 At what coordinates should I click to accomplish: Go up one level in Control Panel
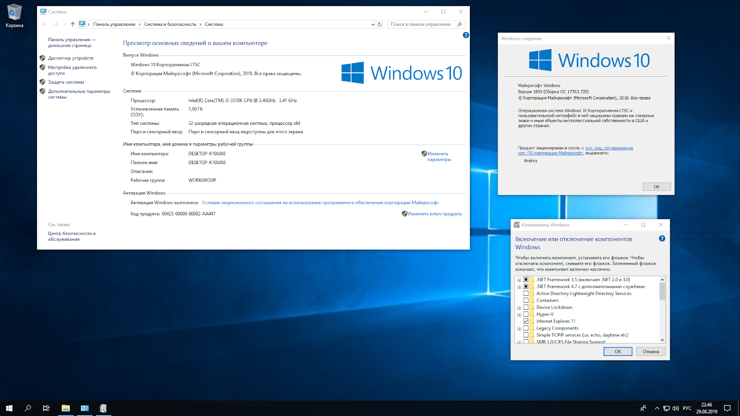[x=73, y=24]
